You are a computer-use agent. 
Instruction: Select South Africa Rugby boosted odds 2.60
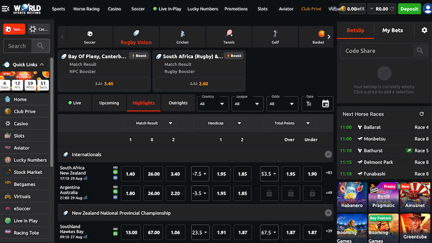coord(199,84)
